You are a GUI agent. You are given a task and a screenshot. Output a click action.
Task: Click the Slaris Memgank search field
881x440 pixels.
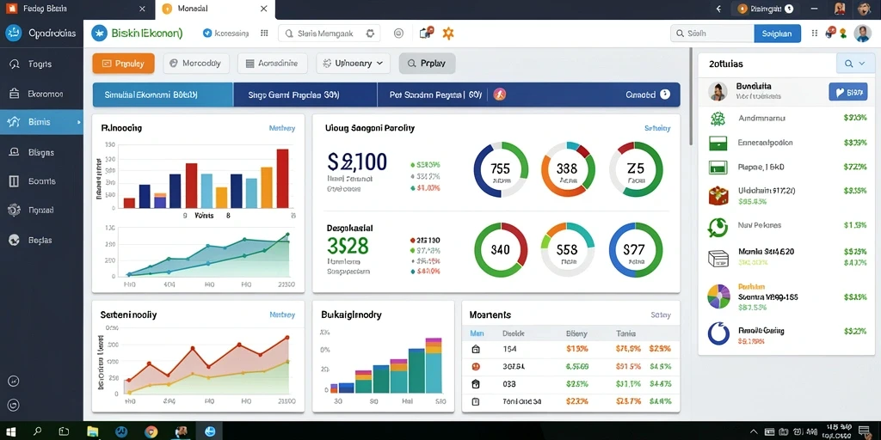330,34
